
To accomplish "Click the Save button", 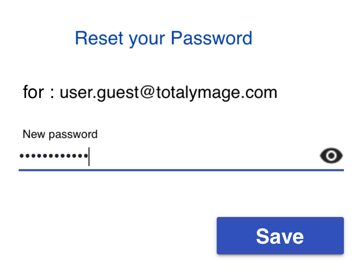I will tap(280, 236).
